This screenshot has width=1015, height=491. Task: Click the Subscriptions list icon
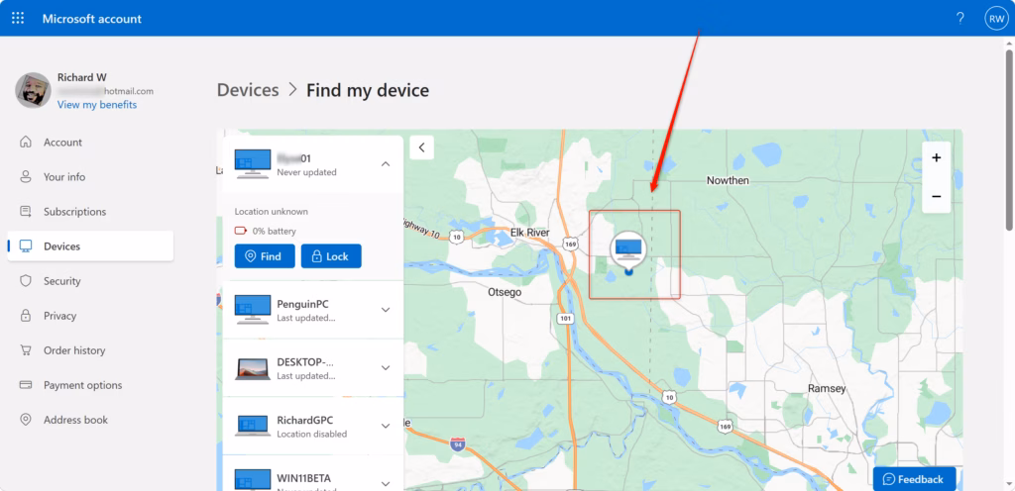click(x=26, y=211)
